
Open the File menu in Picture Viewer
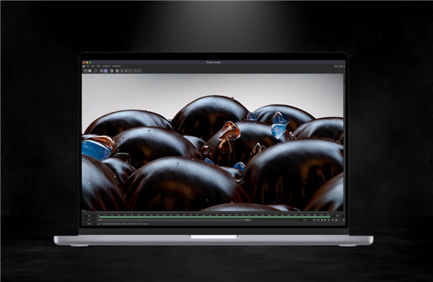(87, 66)
